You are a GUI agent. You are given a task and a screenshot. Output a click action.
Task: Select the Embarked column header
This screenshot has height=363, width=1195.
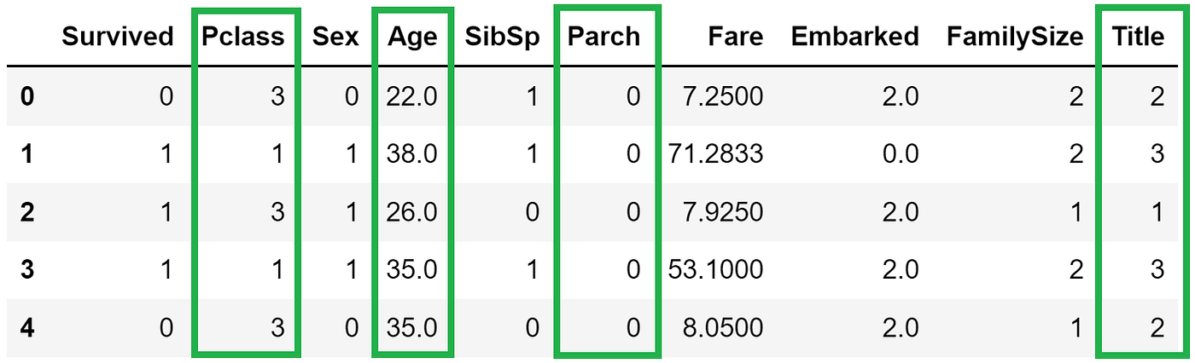coord(854,37)
